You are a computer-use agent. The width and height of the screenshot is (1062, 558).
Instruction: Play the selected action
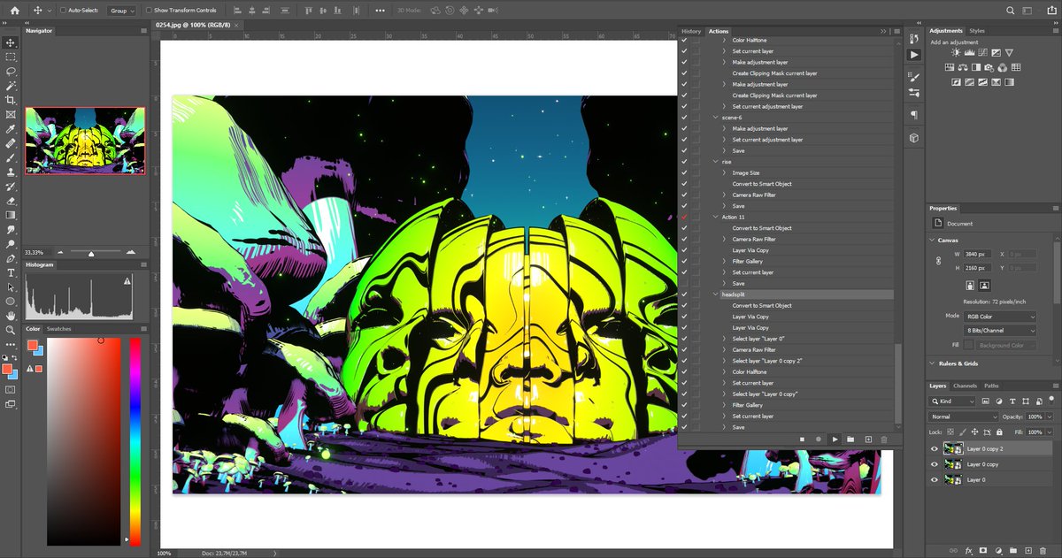pos(835,440)
